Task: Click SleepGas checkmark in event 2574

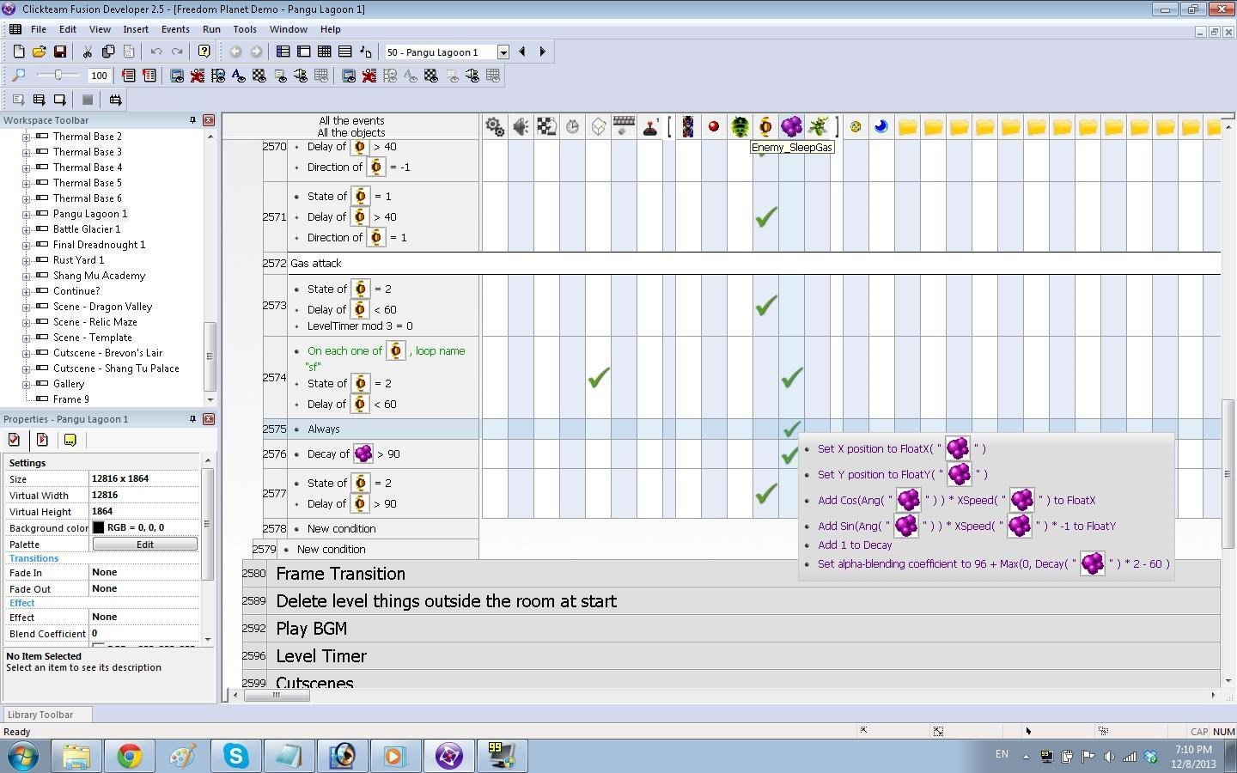Action: 791,377
